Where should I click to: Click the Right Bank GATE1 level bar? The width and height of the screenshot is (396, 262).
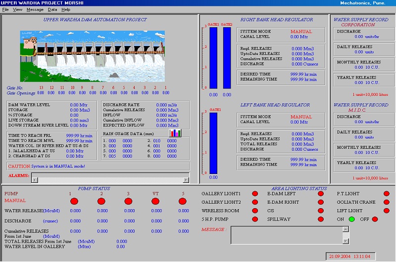(213, 58)
